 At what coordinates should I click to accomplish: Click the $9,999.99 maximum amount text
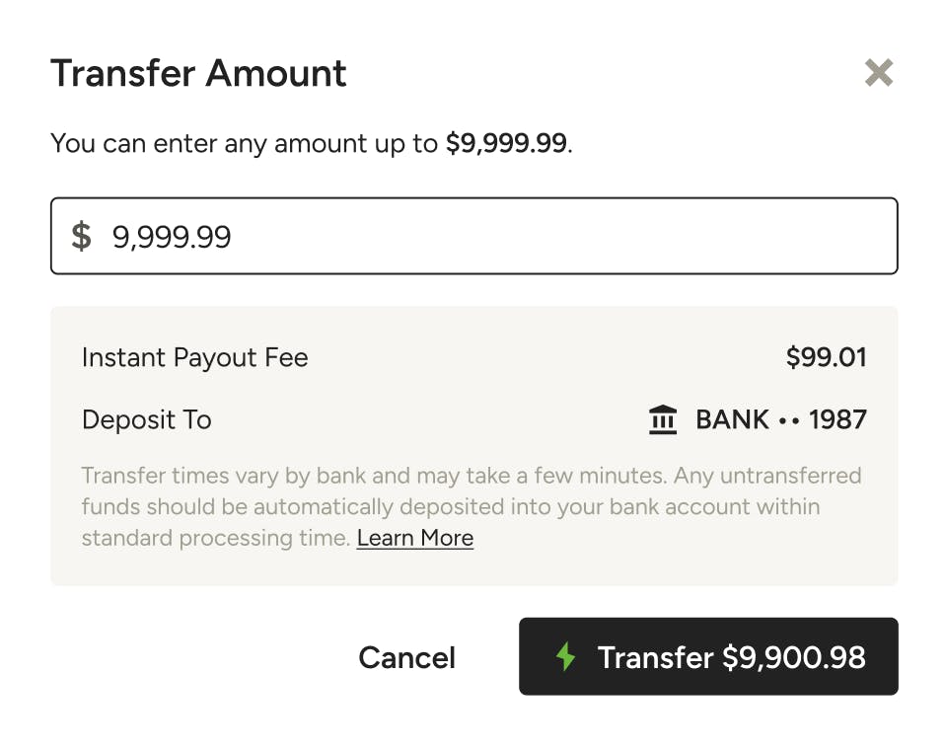(508, 143)
